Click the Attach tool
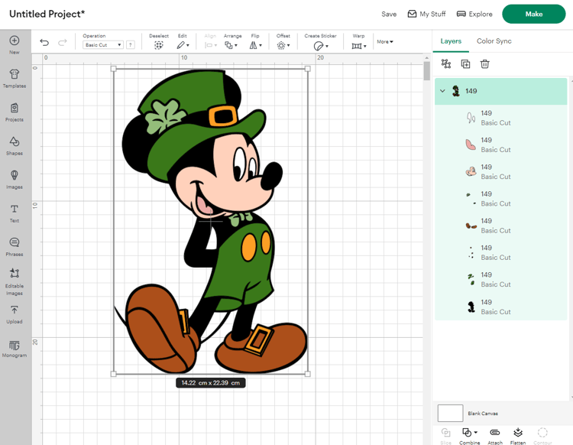This screenshot has width=573, height=445. (x=495, y=436)
